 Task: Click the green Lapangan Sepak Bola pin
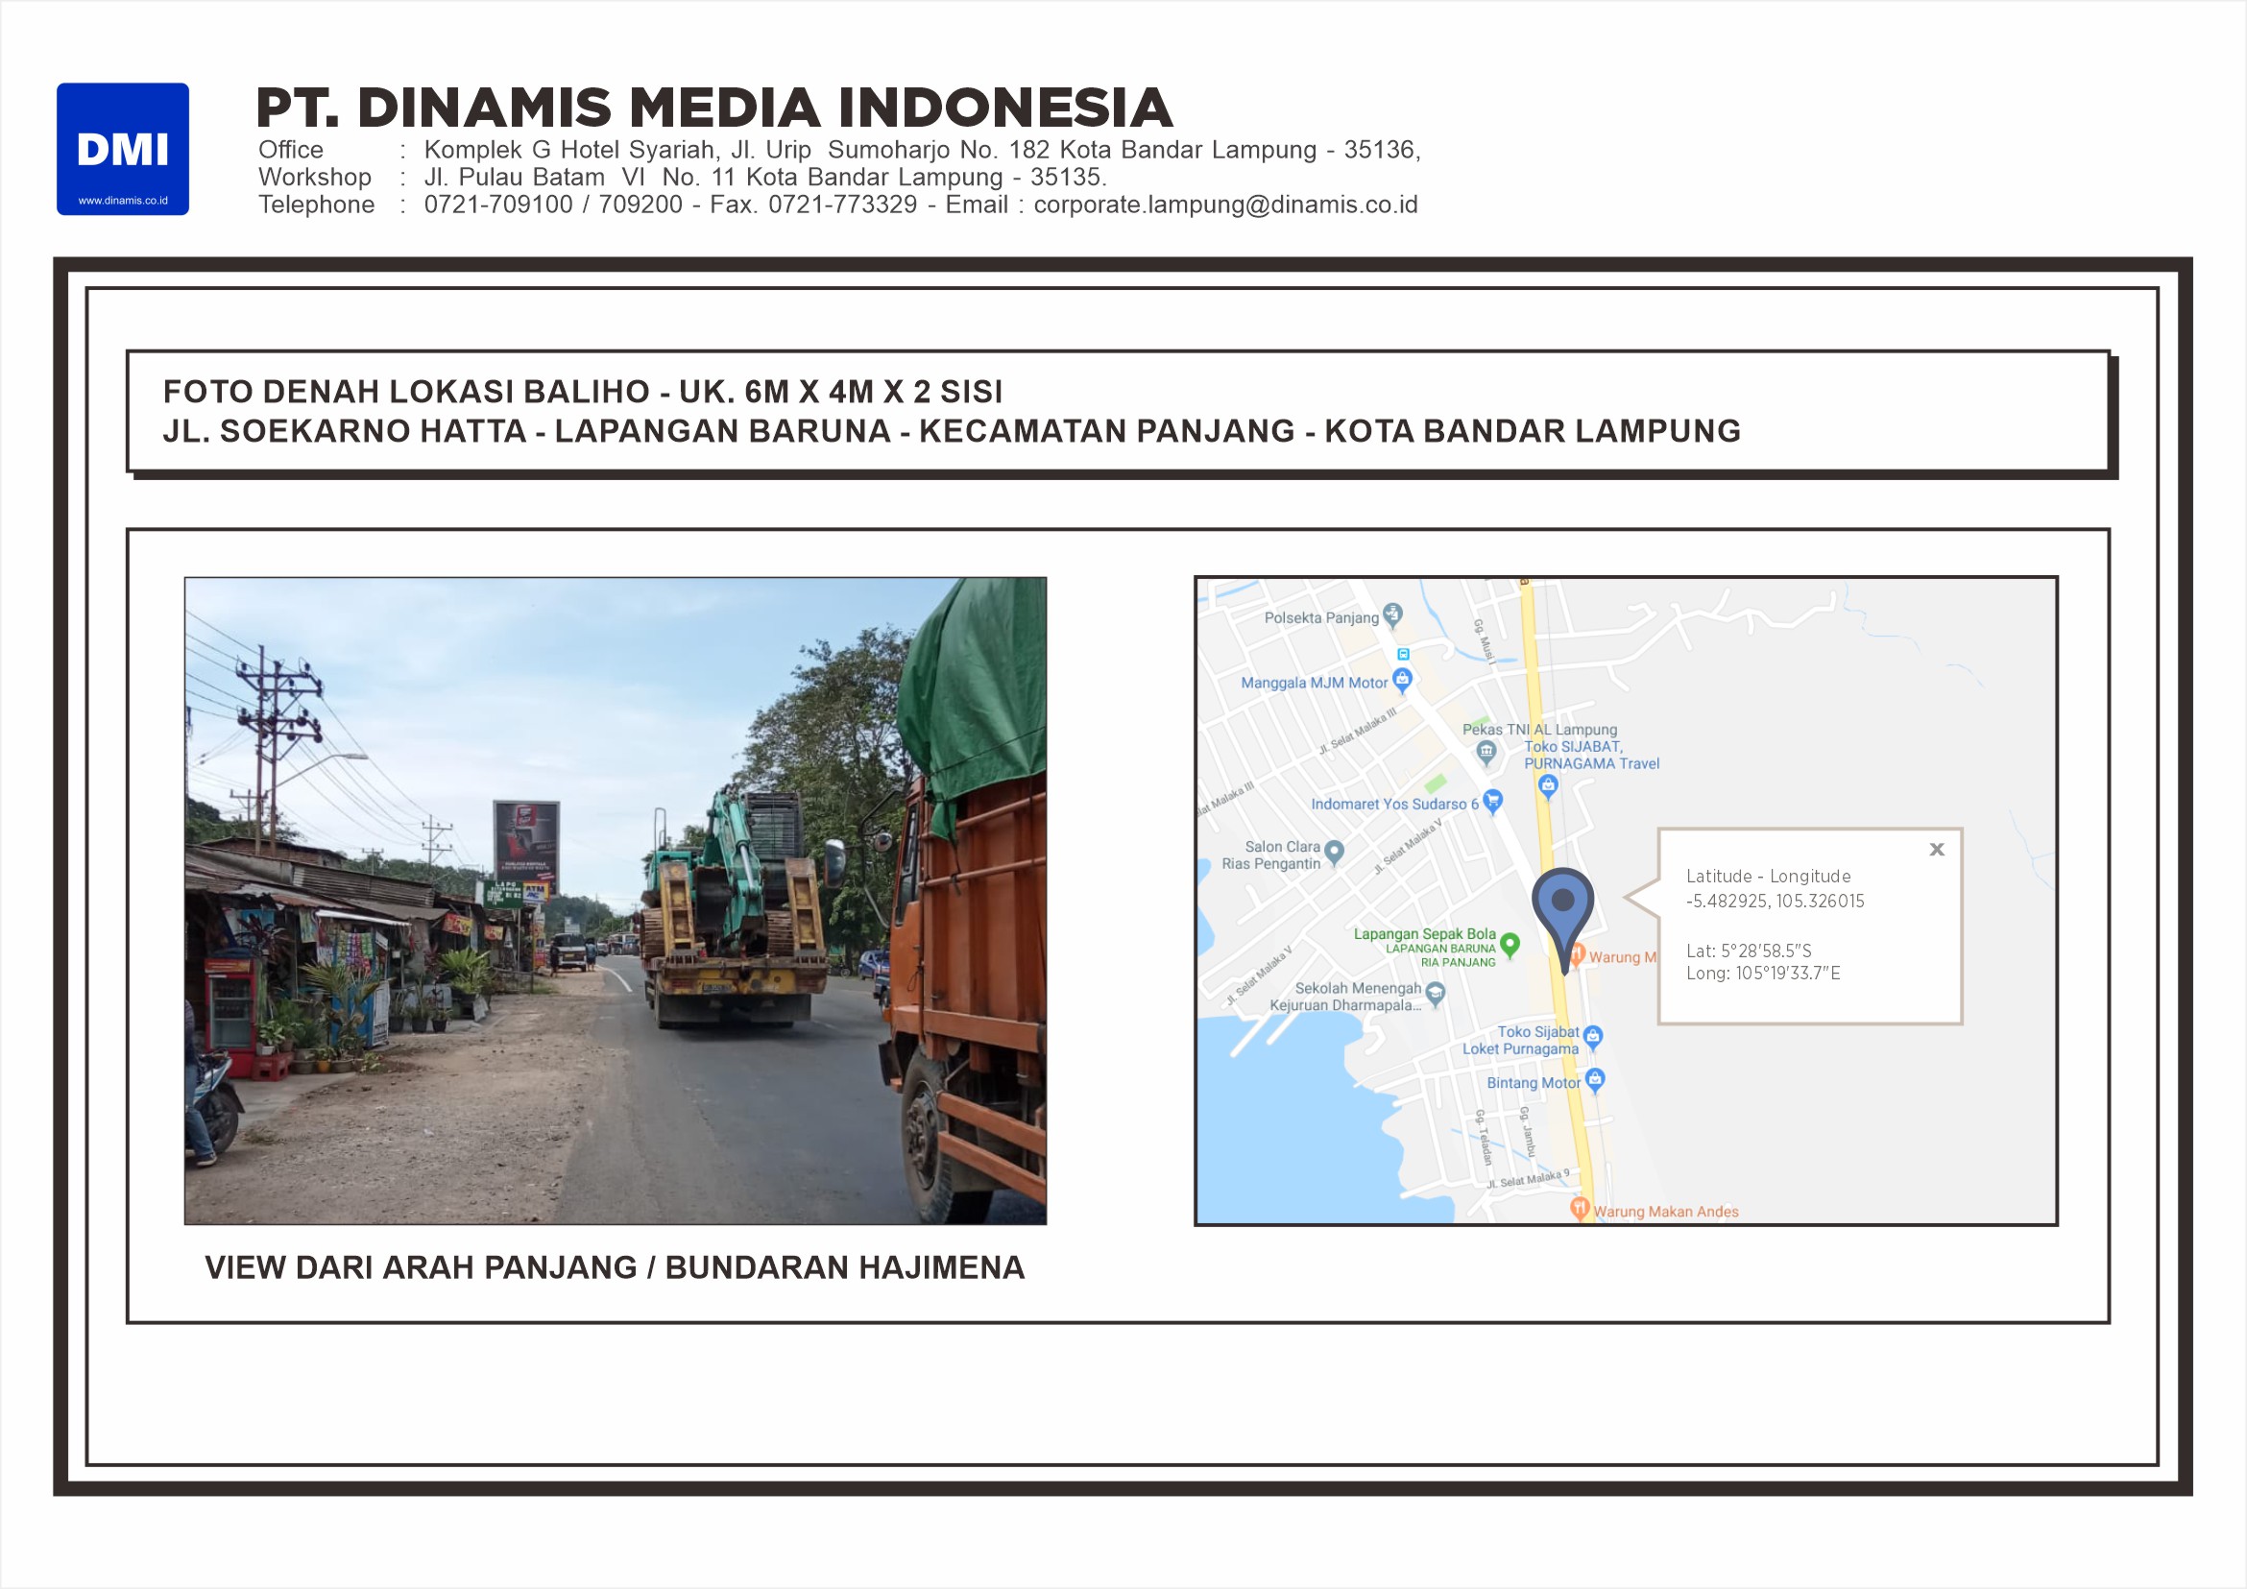[x=1510, y=944]
